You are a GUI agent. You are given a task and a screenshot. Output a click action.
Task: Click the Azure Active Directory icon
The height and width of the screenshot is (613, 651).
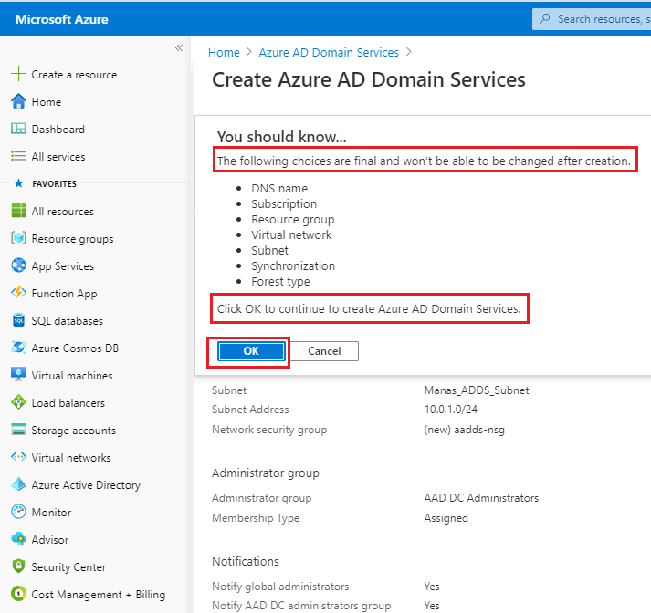pyautogui.click(x=18, y=485)
